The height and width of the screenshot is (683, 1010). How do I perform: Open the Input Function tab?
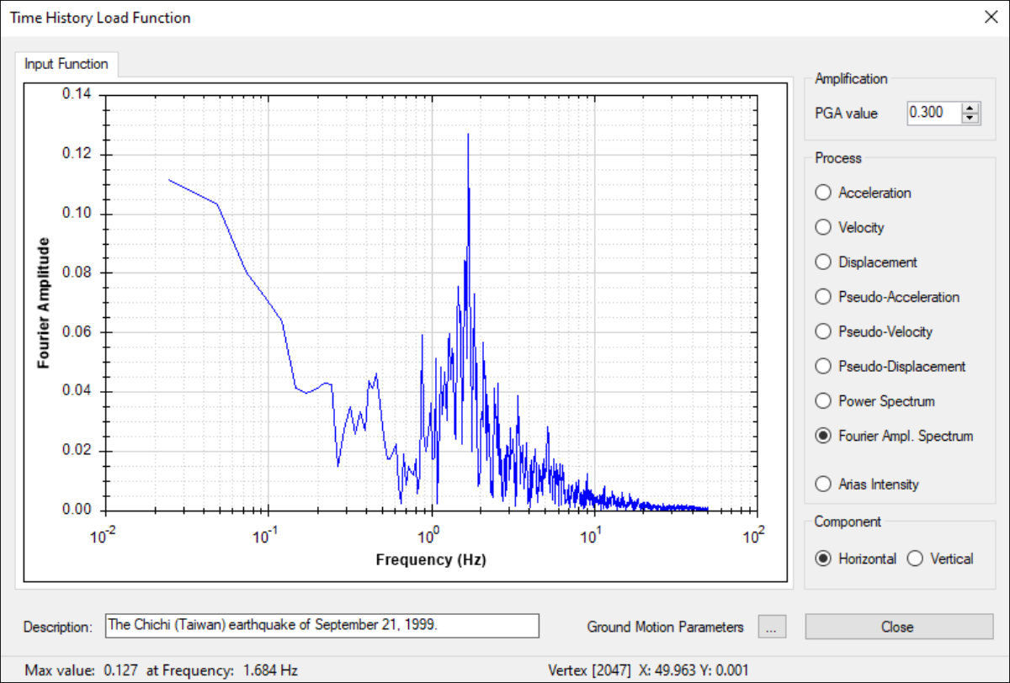tap(66, 64)
